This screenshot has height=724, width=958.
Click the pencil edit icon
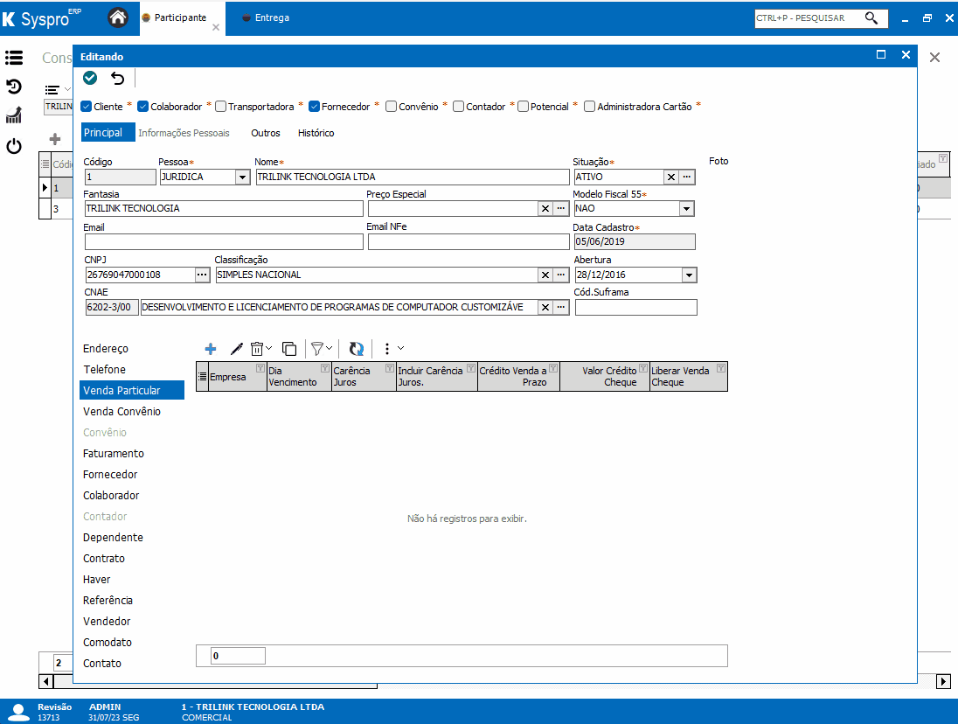(236, 348)
